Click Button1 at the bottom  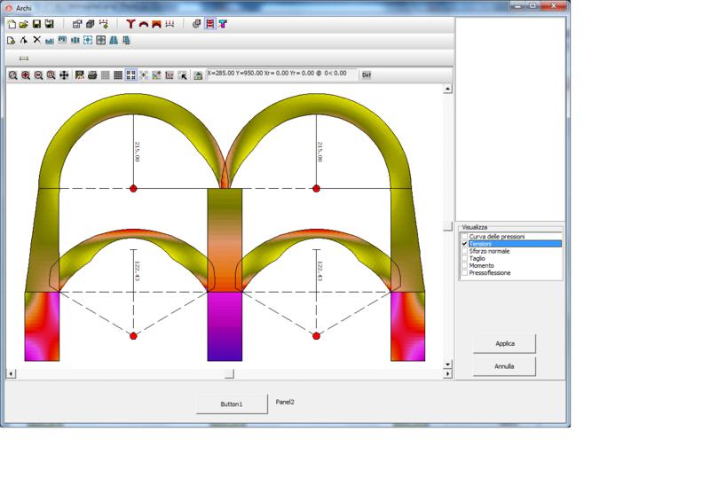[232, 404]
